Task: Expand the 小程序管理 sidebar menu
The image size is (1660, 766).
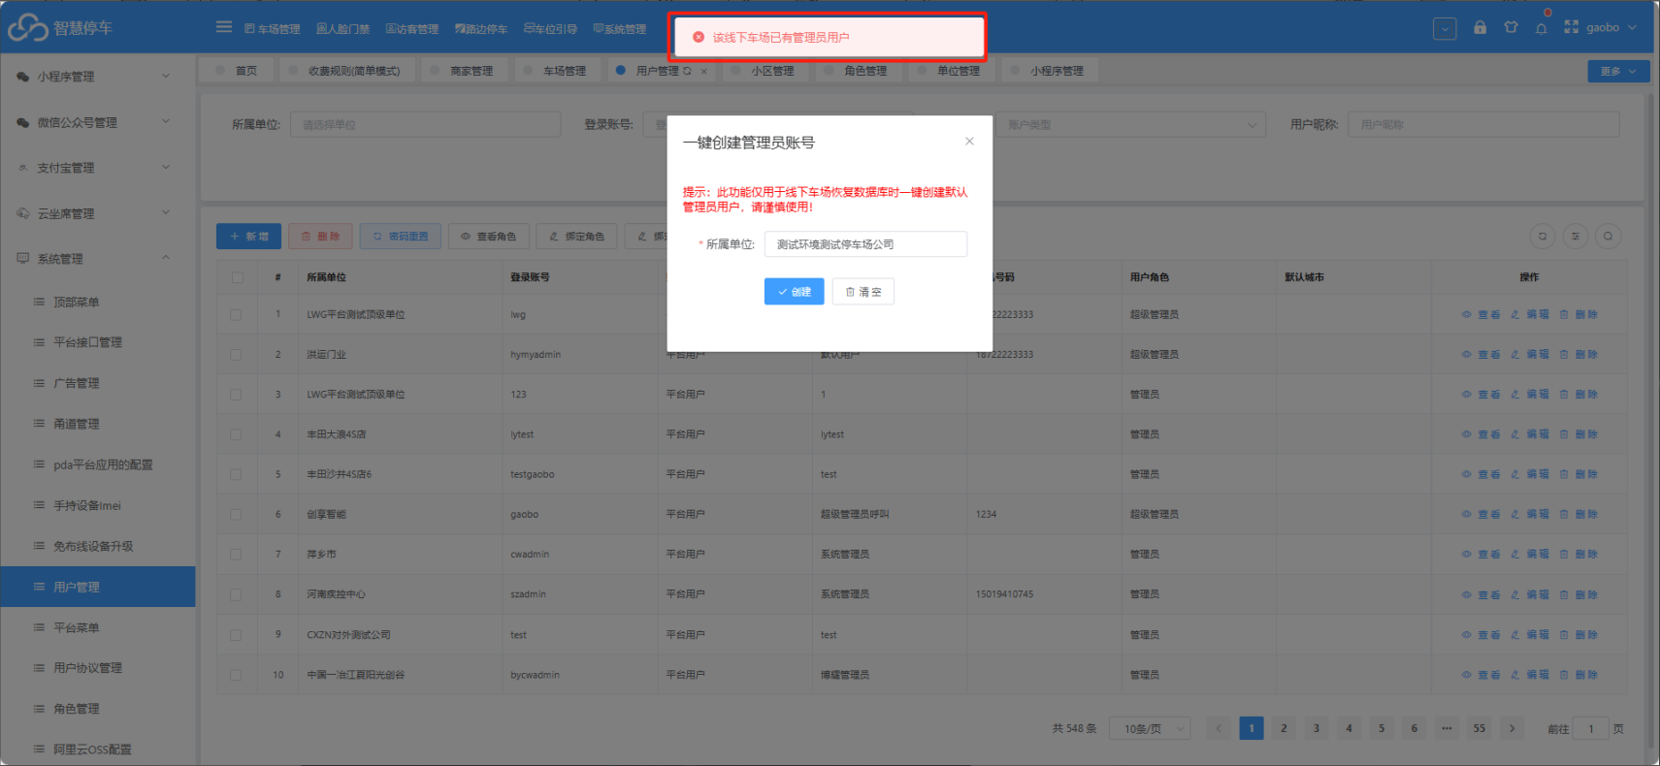Action: coord(98,77)
